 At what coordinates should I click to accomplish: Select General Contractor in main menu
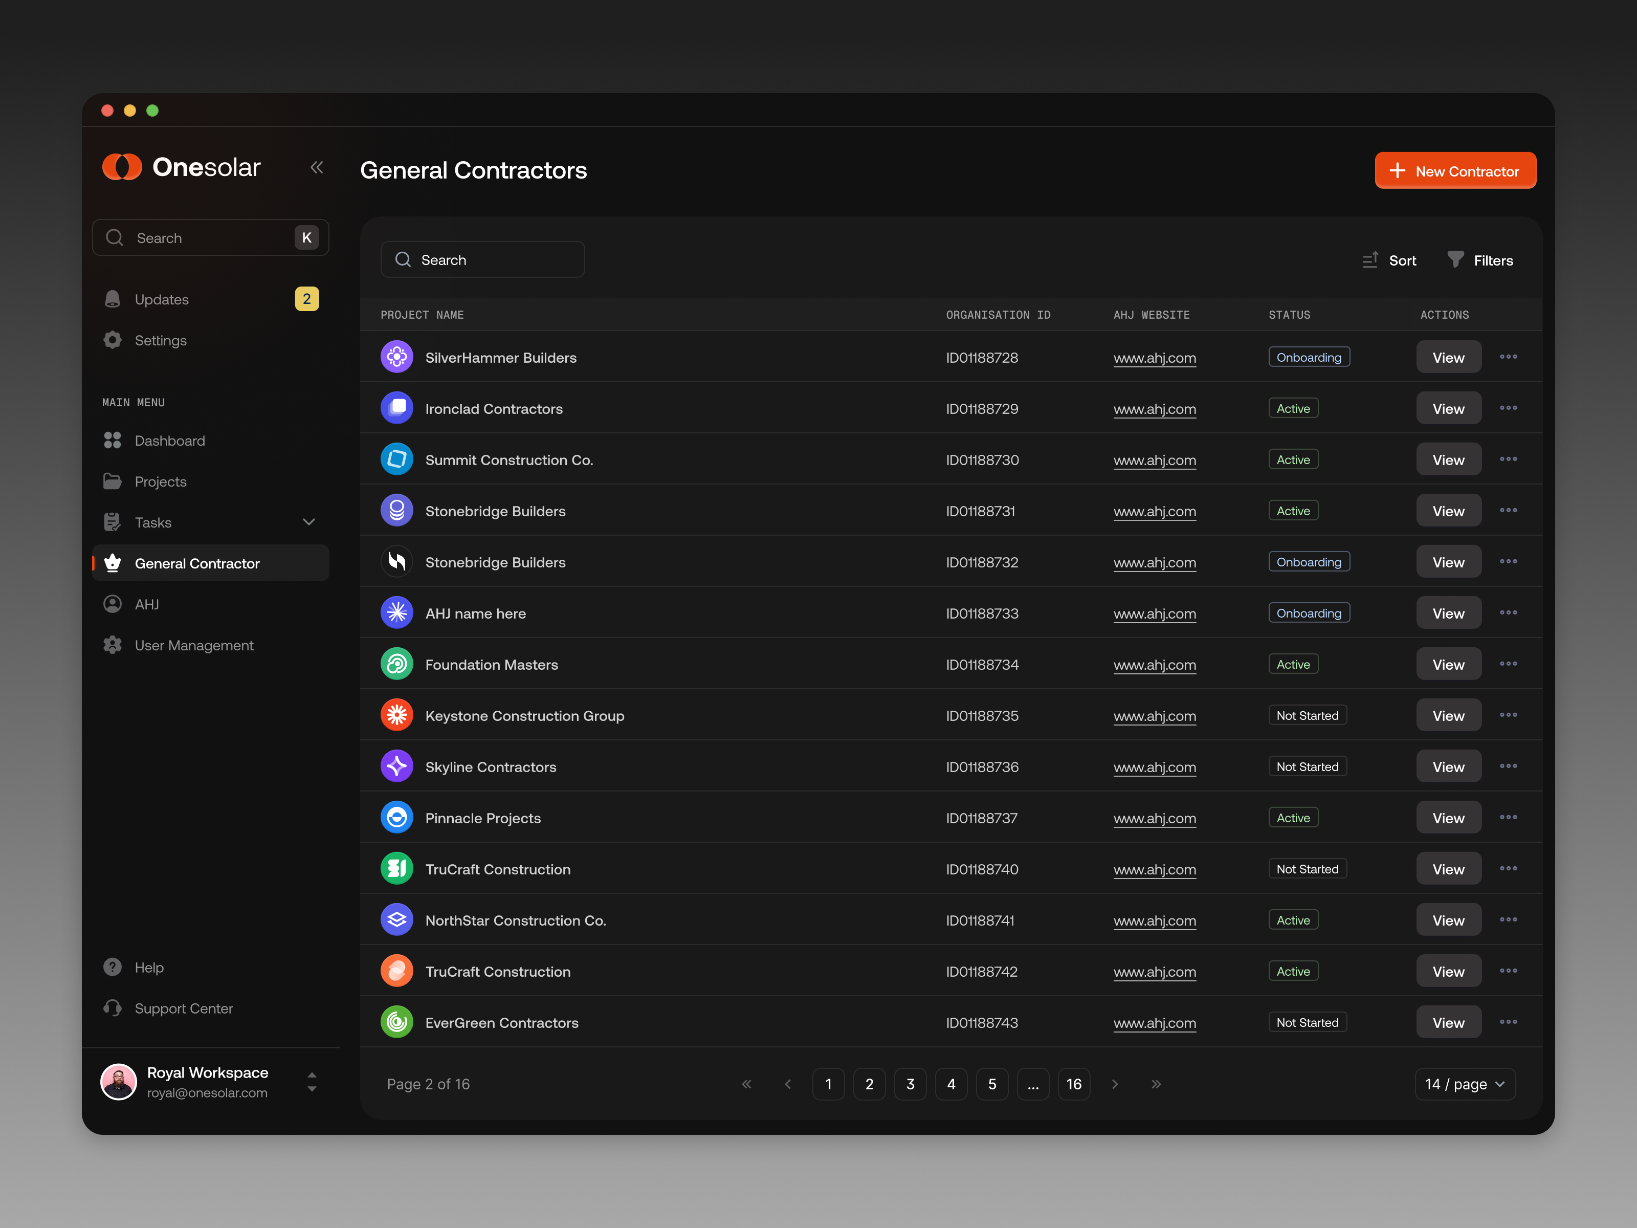pos(197,562)
